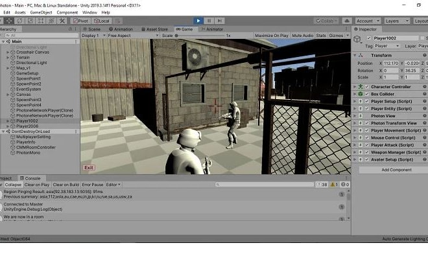Click the Add Component button

(x=396, y=170)
